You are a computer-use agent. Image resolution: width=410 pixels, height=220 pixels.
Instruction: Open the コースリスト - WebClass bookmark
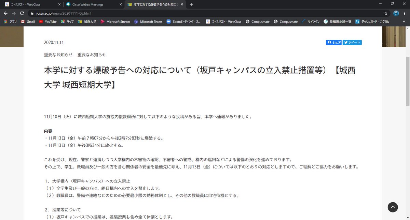pos(224,21)
